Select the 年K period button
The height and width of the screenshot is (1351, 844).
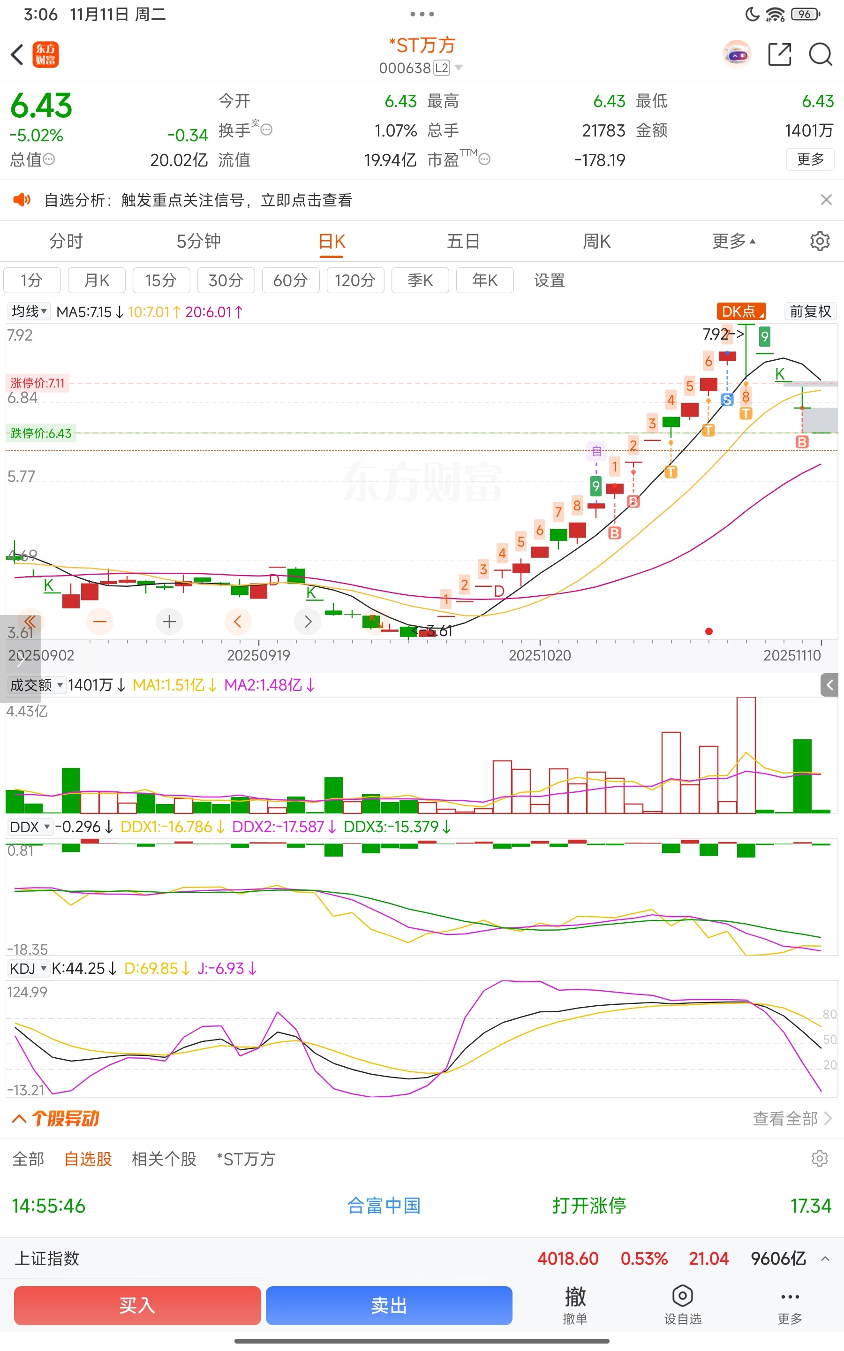[x=485, y=280]
